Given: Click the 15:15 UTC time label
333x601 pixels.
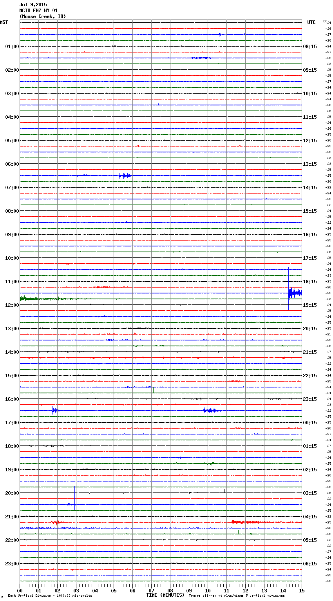Looking at the screenshot, I should (x=310, y=211).
